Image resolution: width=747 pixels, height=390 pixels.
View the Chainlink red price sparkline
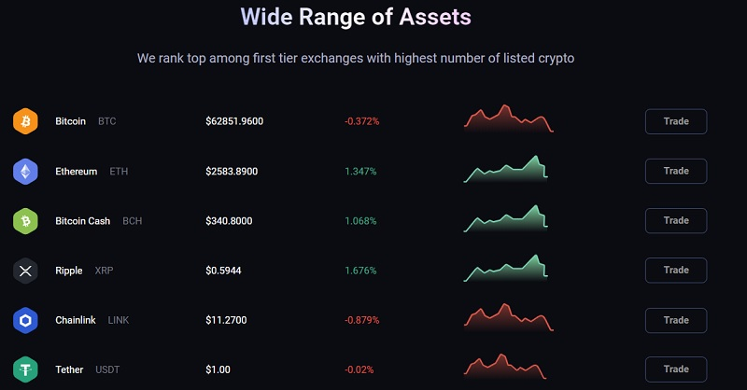508,317
